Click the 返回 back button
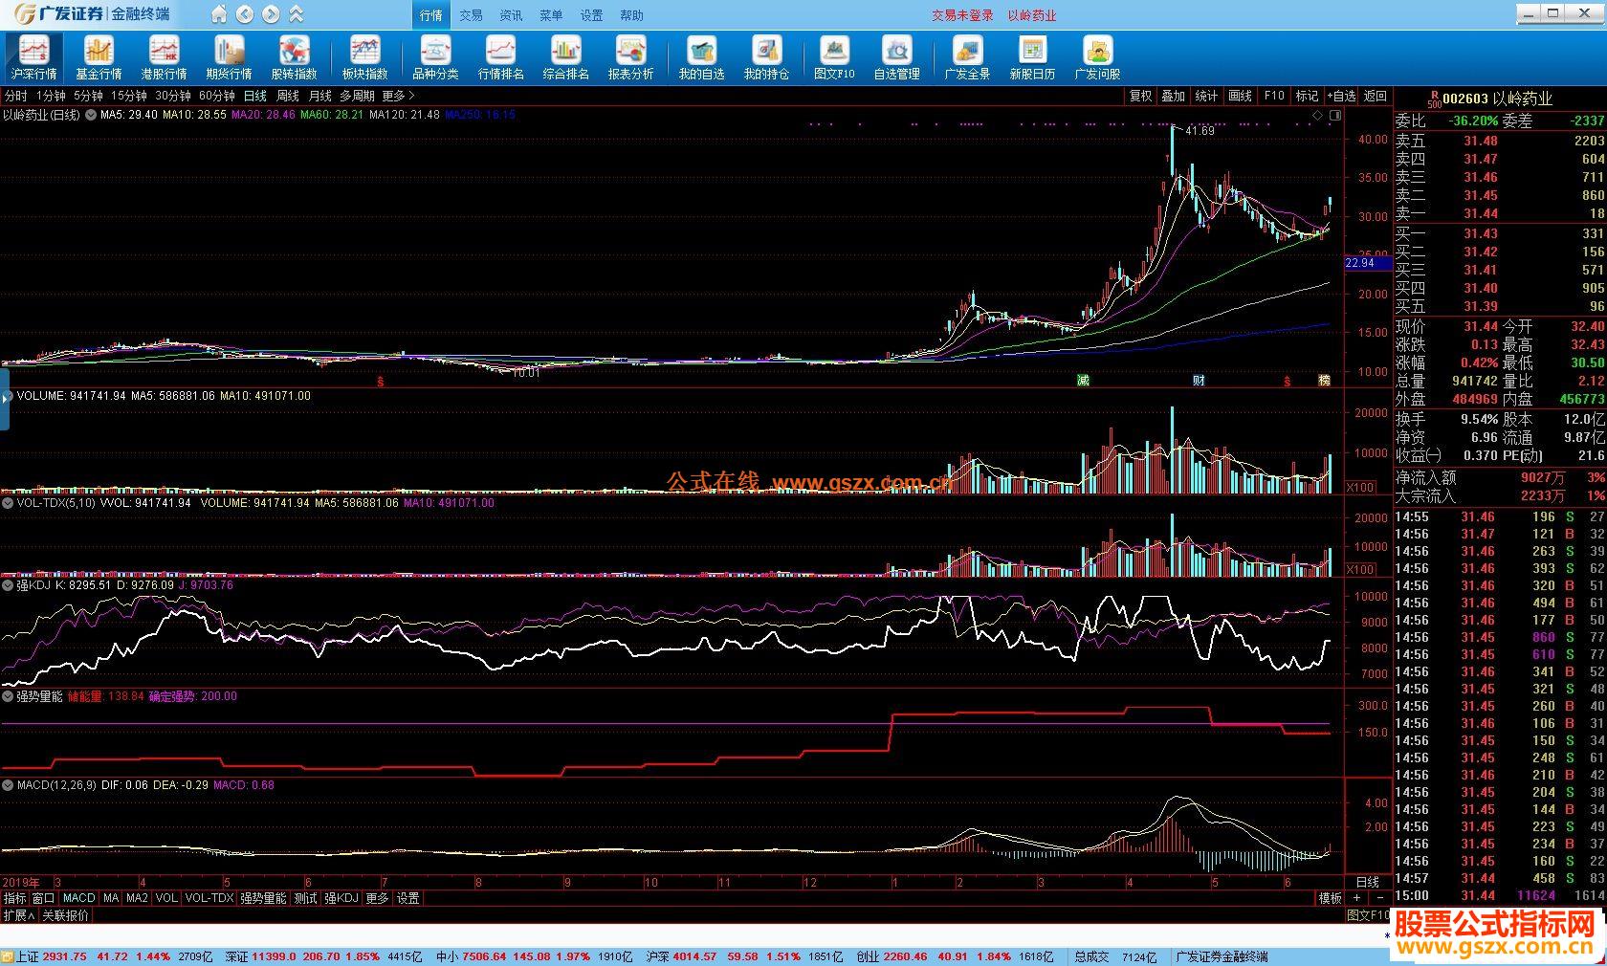 [x=1376, y=96]
